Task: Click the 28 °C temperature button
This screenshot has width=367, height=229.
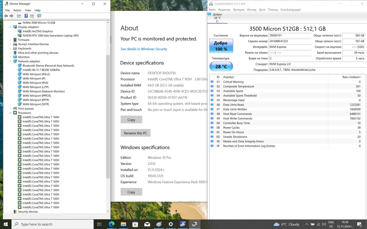Action: [221, 66]
